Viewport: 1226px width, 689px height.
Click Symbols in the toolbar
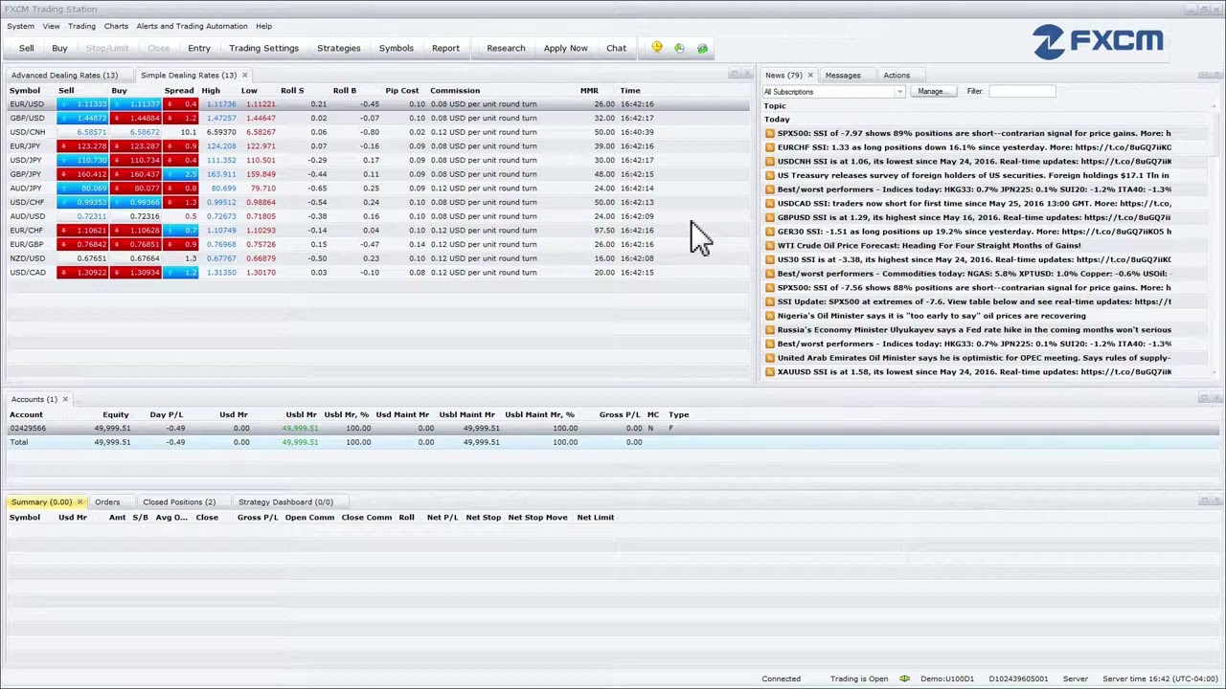coord(396,48)
